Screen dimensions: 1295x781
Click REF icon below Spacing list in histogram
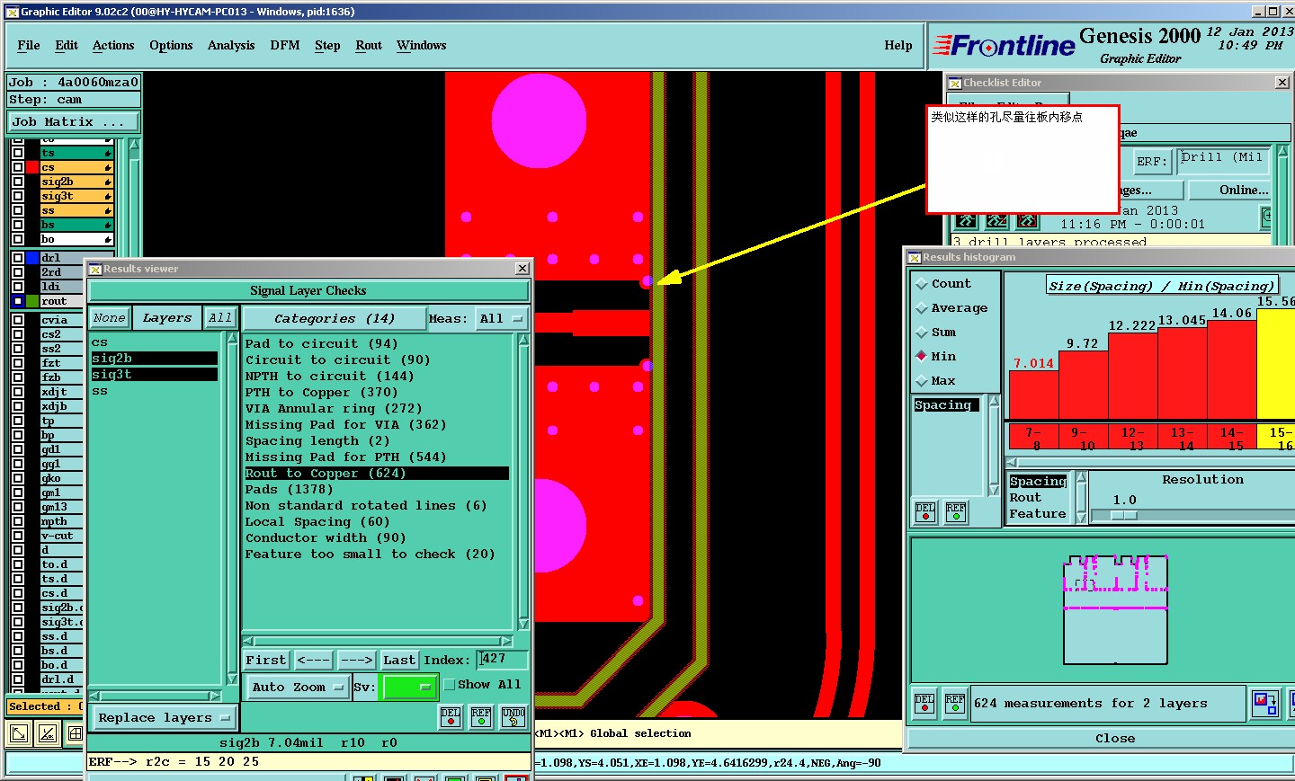point(956,512)
